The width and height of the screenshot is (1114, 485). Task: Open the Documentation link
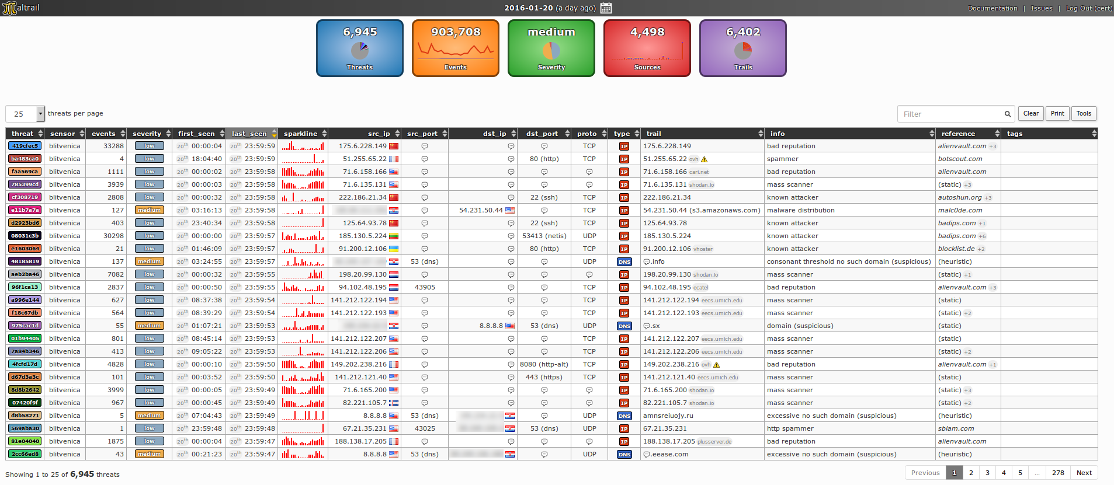point(992,8)
